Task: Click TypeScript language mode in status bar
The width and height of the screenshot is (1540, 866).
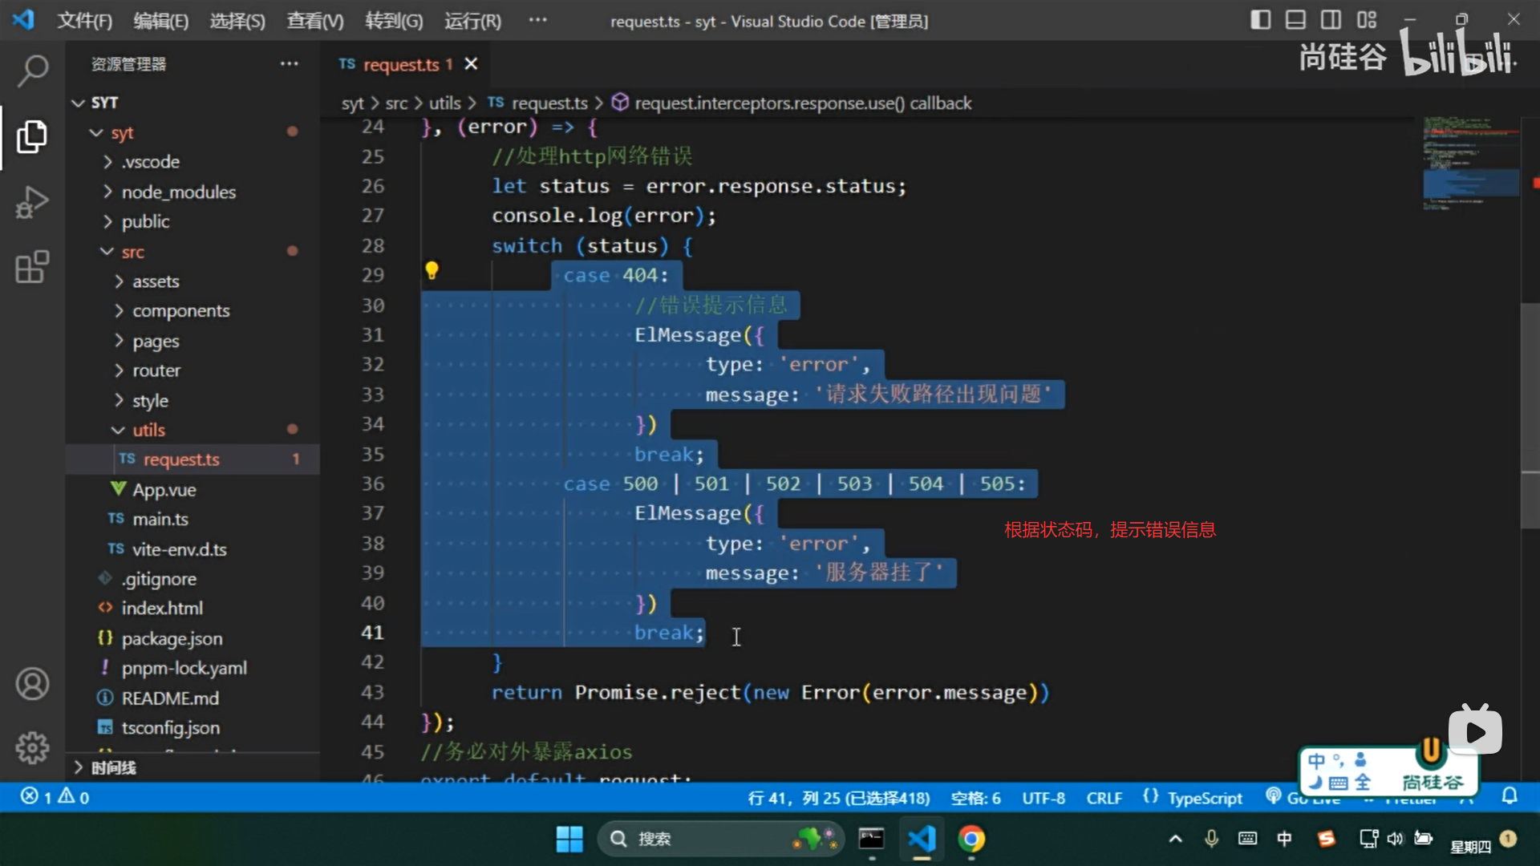Action: coord(1204,798)
